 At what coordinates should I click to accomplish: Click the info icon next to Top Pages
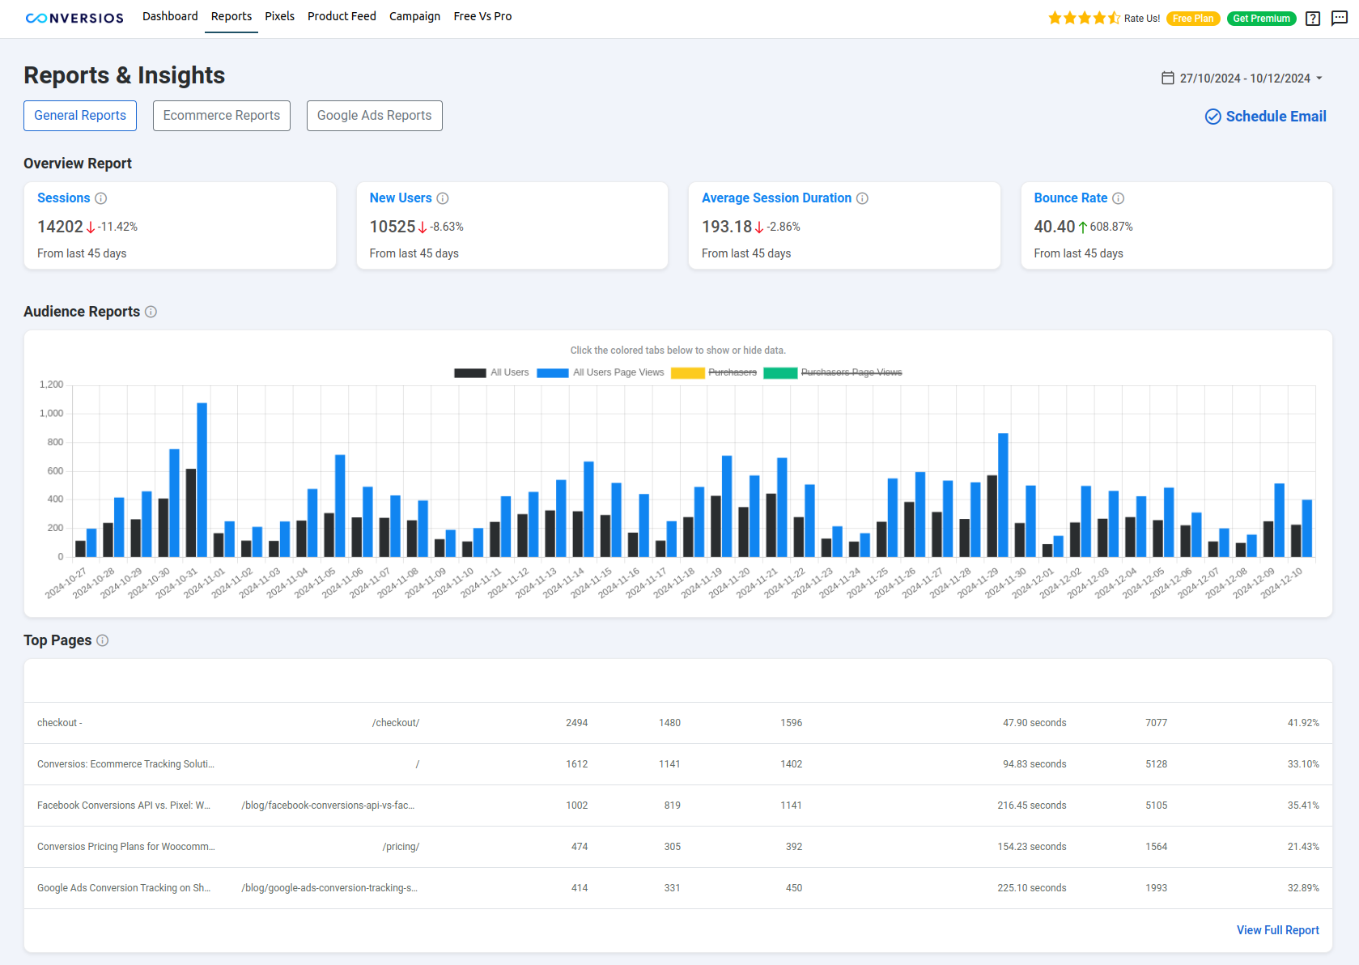103,640
